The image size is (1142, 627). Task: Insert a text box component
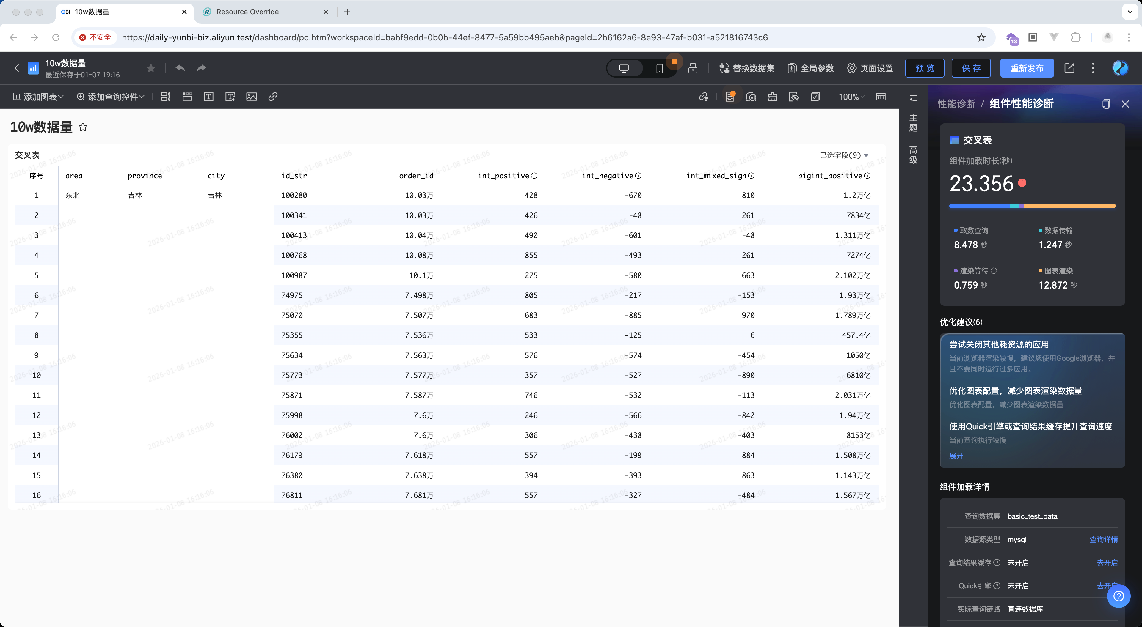(x=209, y=97)
